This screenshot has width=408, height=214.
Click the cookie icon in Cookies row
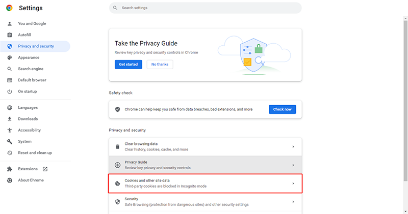pos(118,184)
